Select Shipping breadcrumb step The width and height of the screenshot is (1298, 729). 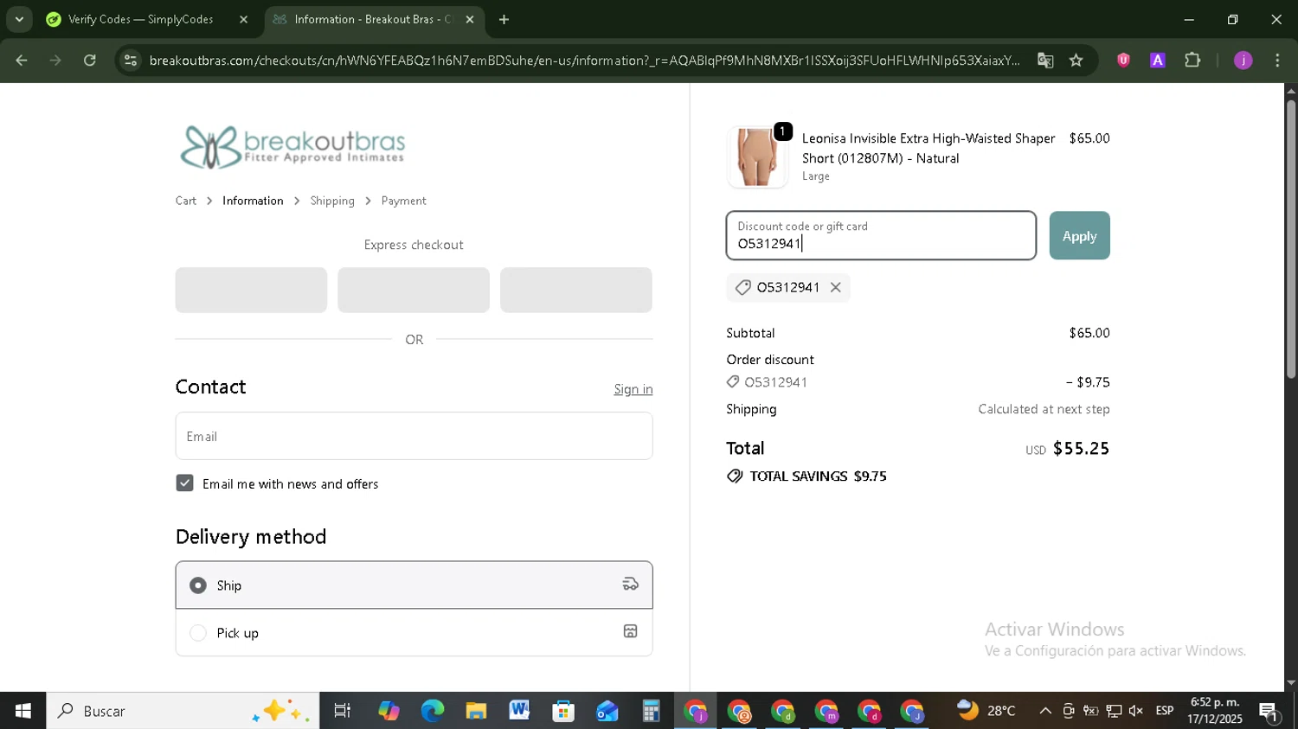[x=332, y=201]
